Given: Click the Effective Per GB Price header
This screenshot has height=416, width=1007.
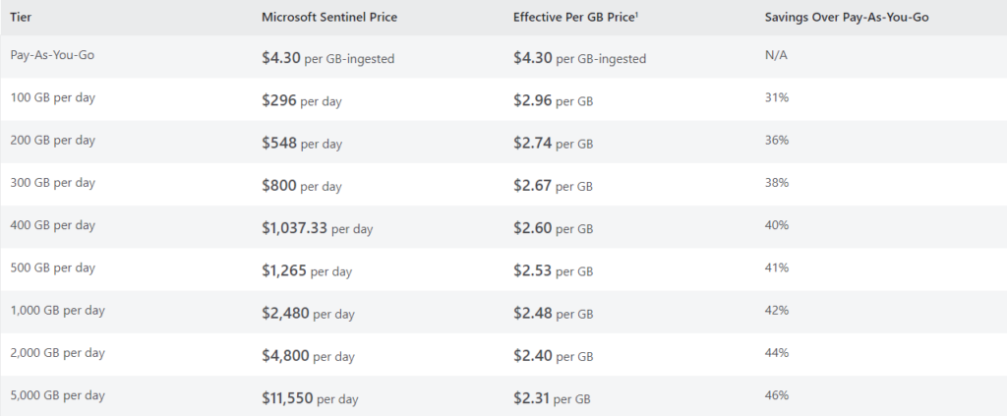Looking at the screenshot, I should 573,18.
